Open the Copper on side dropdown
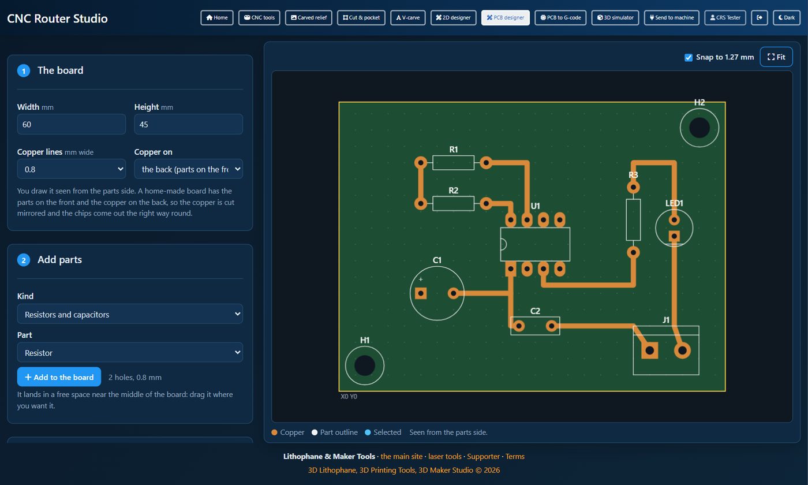 pos(189,169)
